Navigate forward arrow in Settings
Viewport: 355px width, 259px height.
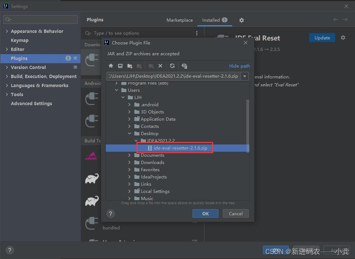pos(345,20)
